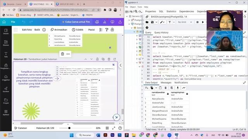The width and height of the screenshot is (248, 139).
Task: Redo action in Canva
Action: pos(31,22)
